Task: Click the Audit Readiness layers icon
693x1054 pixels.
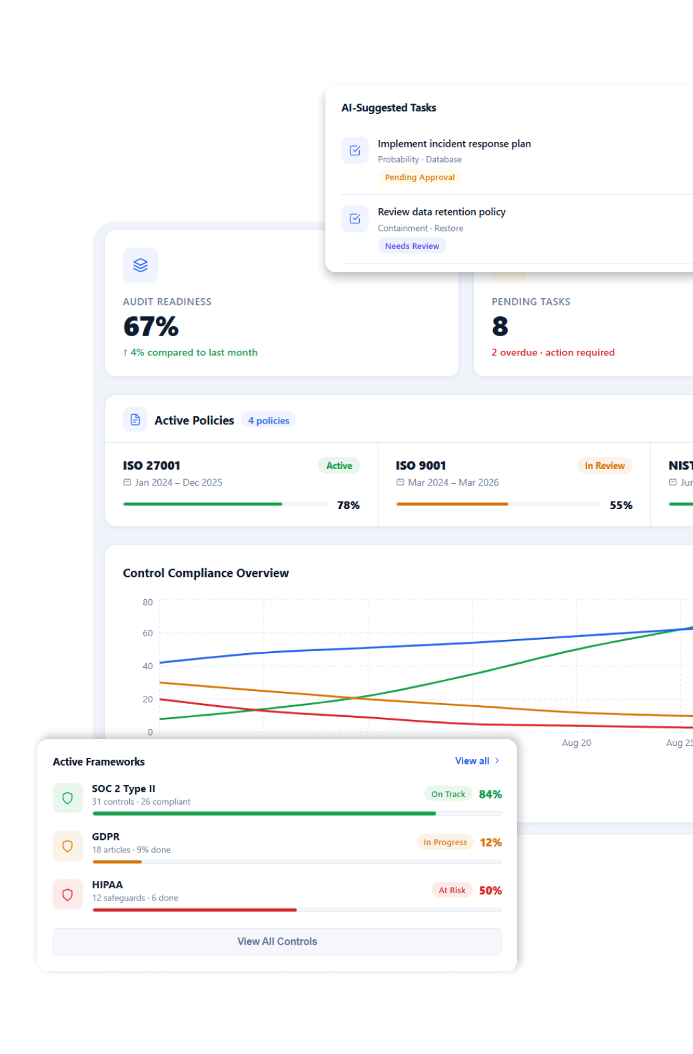Action: point(140,265)
